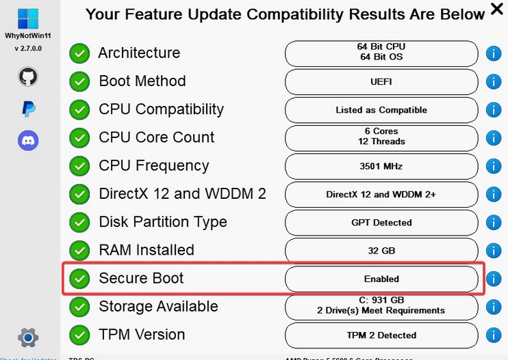Click the Secure Boot green checkmark
The height and width of the screenshot is (360, 508).
tap(80, 279)
